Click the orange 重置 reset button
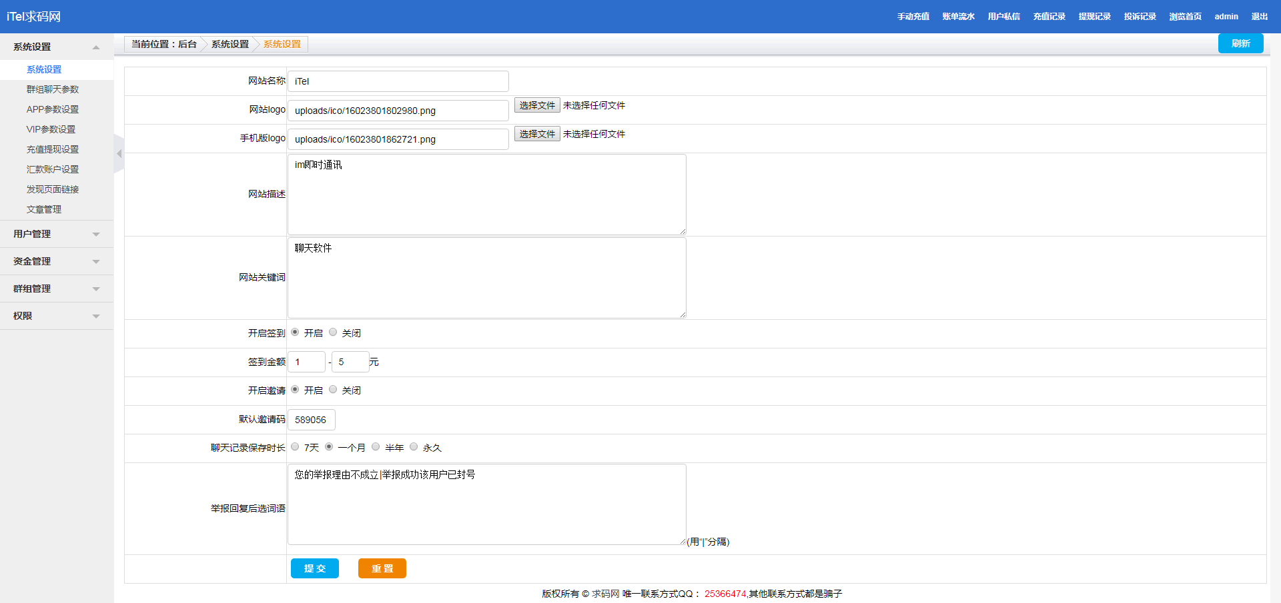Screen dimensions: 1281x603 click(x=382, y=568)
